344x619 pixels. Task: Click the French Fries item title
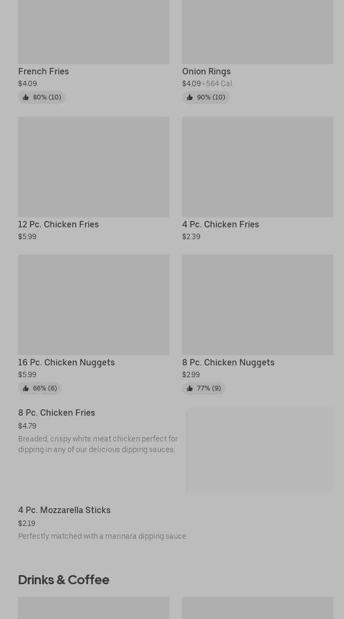(43, 71)
